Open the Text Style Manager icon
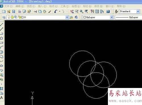142x105 pixels. (x=116, y=11)
